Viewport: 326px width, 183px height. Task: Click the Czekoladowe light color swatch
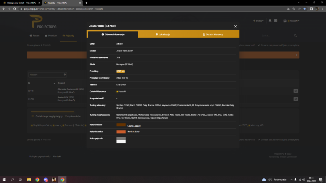pyautogui.click(x=121, y=125)
